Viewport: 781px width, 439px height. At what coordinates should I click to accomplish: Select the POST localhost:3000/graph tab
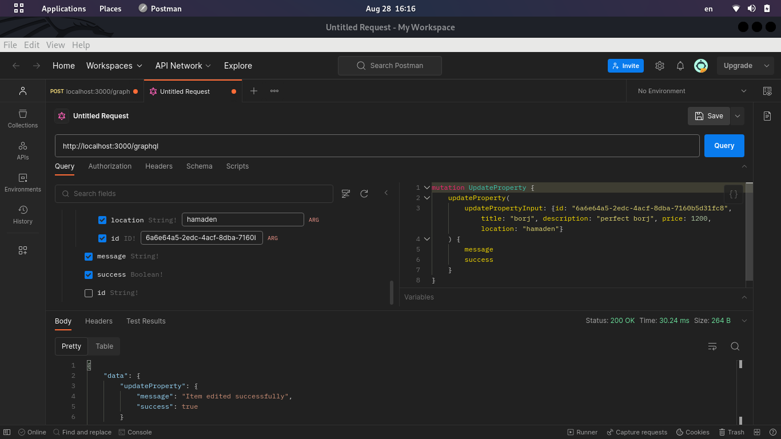[94, 91]
